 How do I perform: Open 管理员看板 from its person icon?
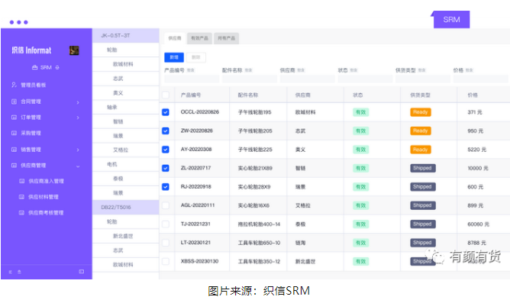(14, 85)
